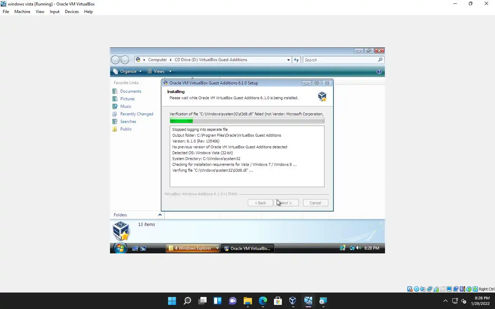Open the Organize dropdown menu
The width and height of the screenshot is (495, 309).
click(128, 71)
